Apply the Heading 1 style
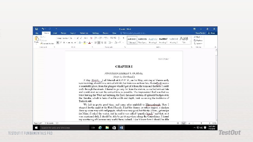 (x=153, y=40)
